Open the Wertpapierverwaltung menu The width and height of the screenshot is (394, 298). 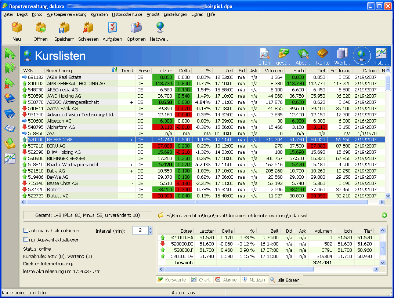pos(66,14)
